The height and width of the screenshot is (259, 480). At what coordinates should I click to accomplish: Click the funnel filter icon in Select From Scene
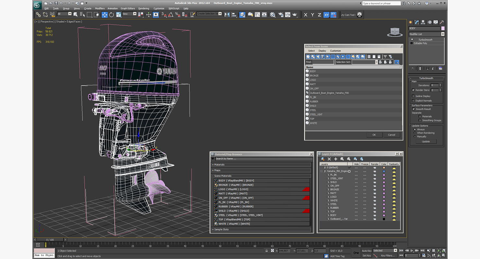[x=385, y=57]
